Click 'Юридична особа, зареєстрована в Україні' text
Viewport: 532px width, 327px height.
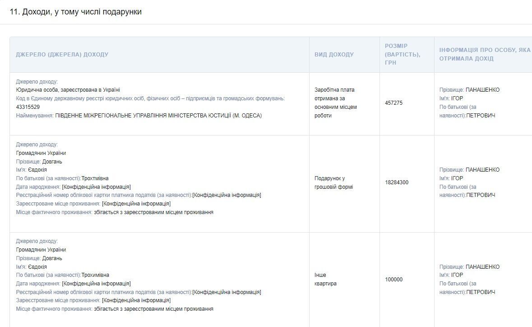tap(68, 90)
